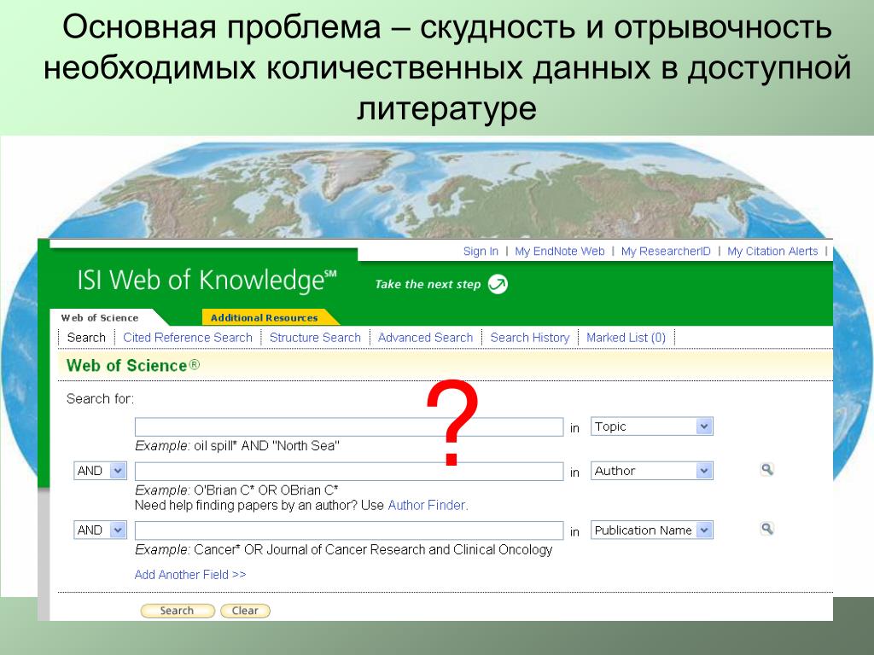This screenshot has height=655, width=874.
Task: Open Structure Search
Action: coord(315,338)
